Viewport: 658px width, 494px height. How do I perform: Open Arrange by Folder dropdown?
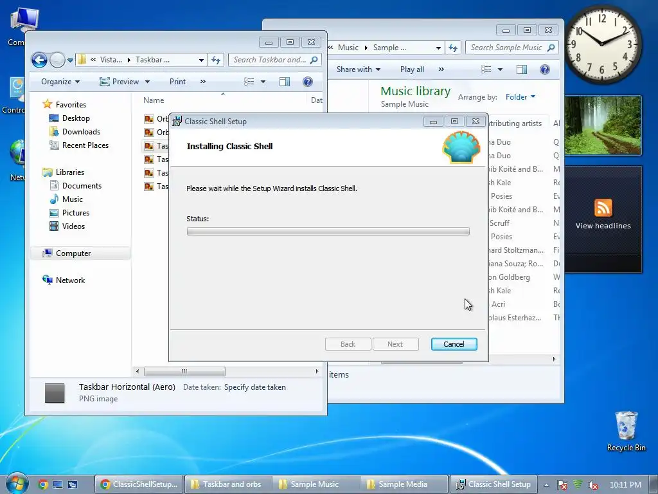520,97
